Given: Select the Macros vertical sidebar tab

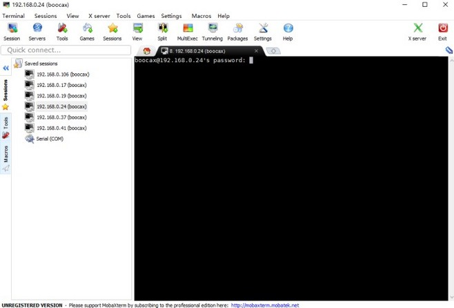Looking at the screenshot, I should click(6, 158).
